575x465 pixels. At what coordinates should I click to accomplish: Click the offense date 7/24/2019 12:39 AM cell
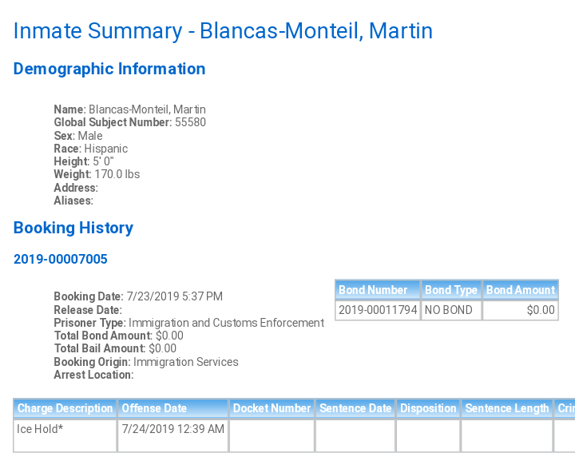click(173, 435)
